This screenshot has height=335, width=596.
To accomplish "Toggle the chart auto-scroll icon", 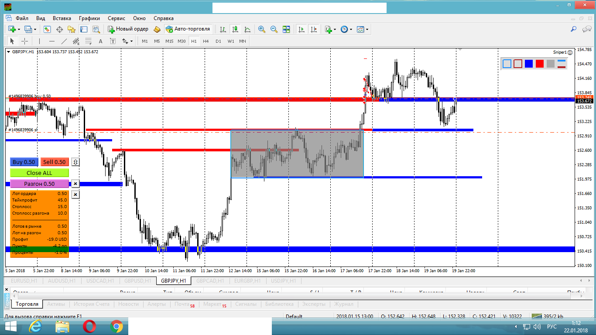I will tap(301, 29).
